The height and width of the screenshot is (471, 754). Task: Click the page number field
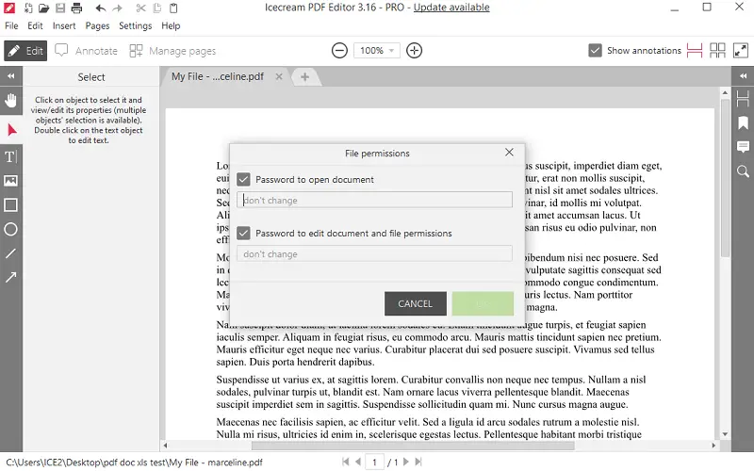374,462
